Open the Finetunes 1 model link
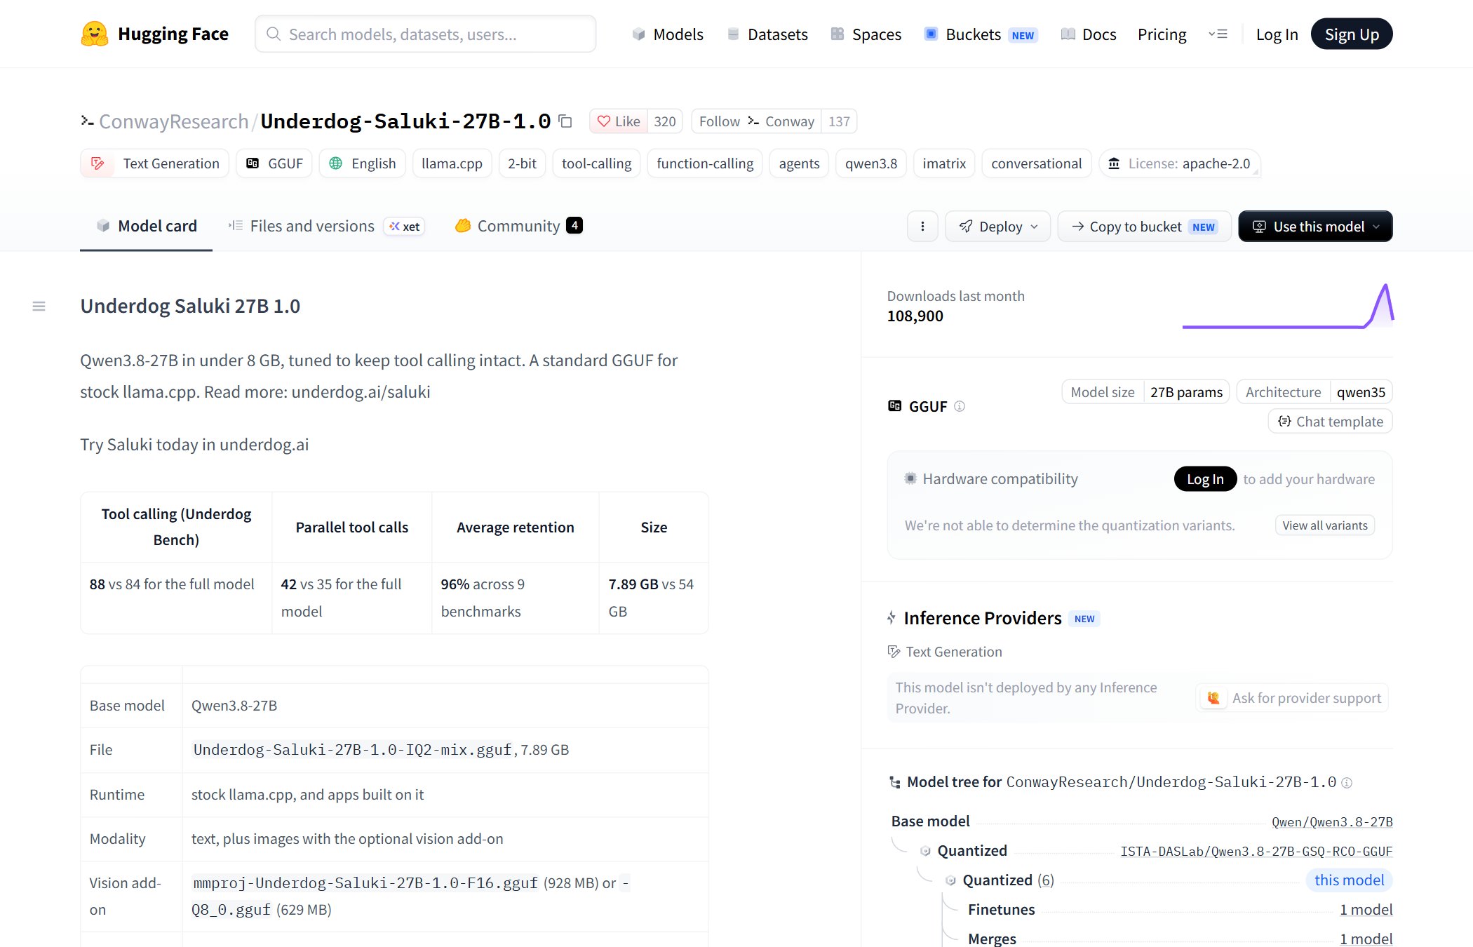 click(x=1366, y=910)
